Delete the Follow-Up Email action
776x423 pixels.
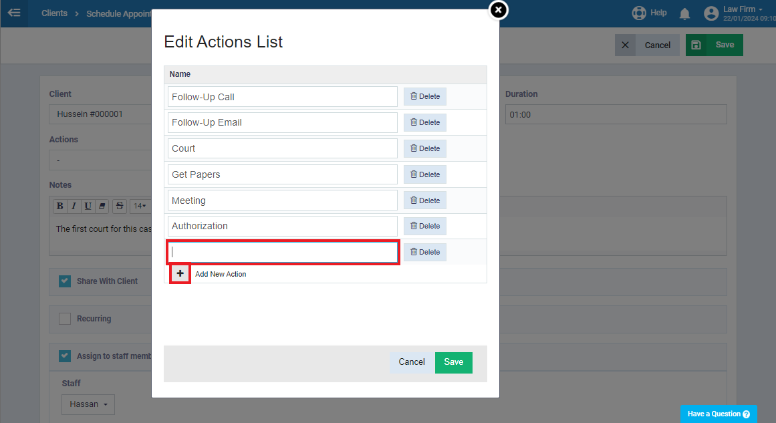424,122
